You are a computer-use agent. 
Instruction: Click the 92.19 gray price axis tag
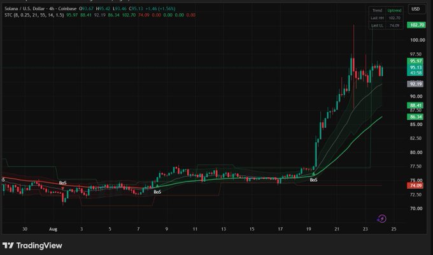pos(416,84)
